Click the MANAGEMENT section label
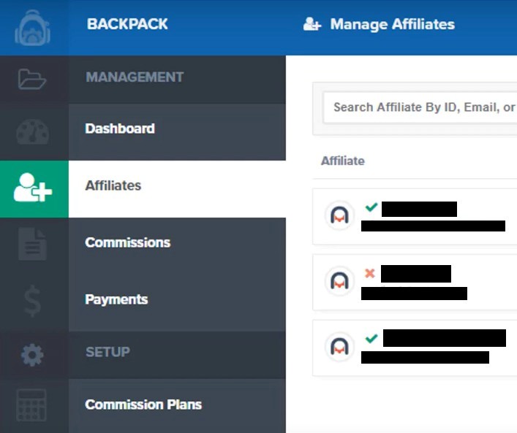 point(135,77)
